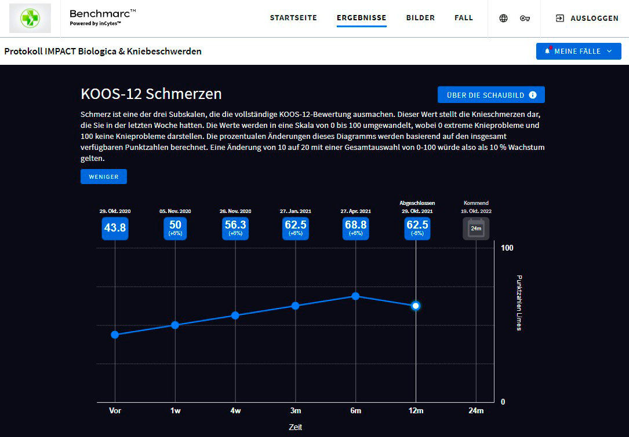Click the Benchmarc brand name
This screenshot has width=629, height=437.
point(103,14)
